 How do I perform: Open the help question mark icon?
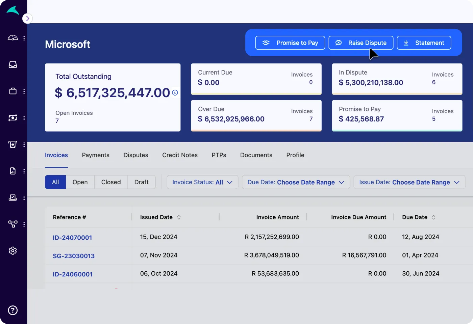pos(13,310)
